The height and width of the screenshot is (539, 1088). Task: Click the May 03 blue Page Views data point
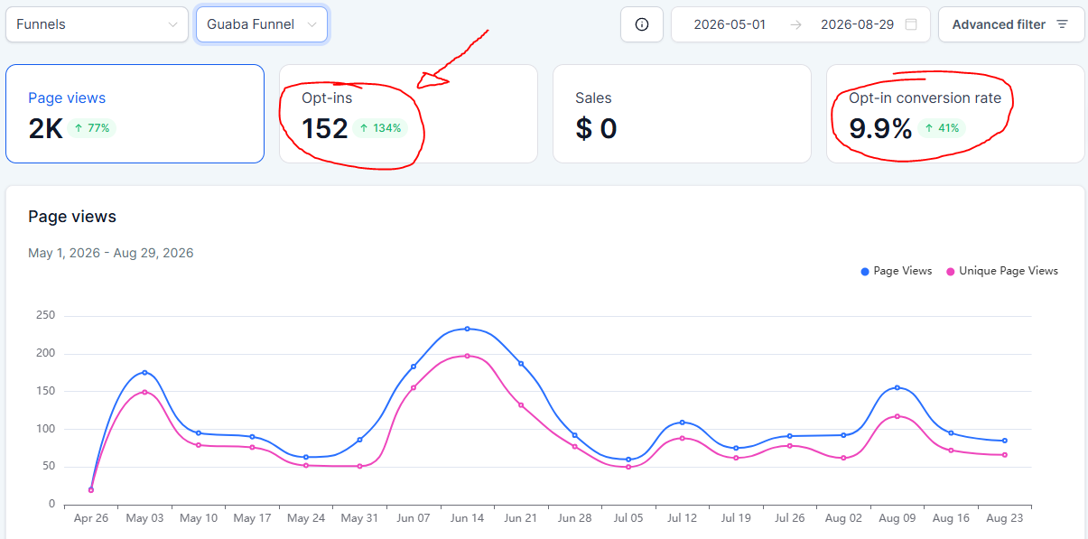click(x=144, y=372)
